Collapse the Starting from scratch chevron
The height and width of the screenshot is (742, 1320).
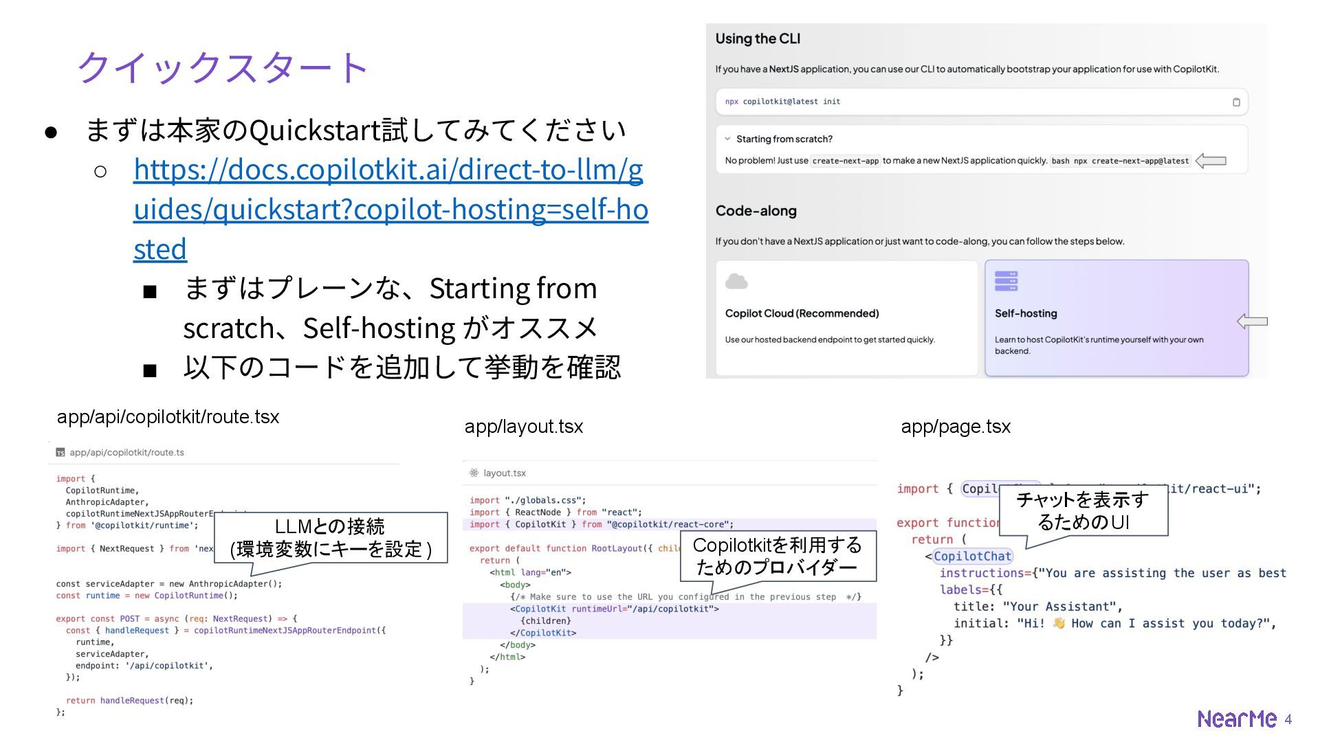pos(727,139)
